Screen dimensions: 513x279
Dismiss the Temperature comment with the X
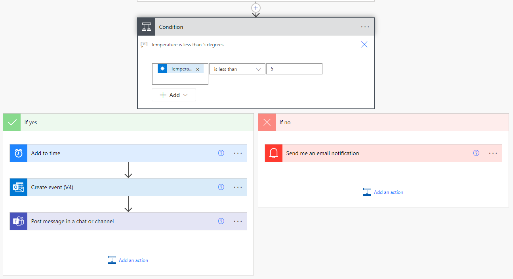364,44
